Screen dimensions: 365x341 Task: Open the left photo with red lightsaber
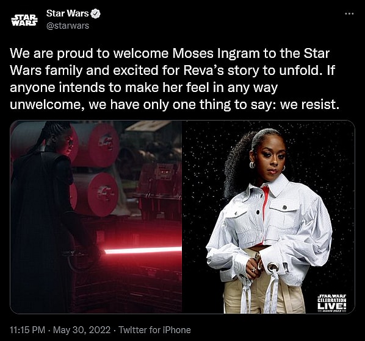[96, 217]
